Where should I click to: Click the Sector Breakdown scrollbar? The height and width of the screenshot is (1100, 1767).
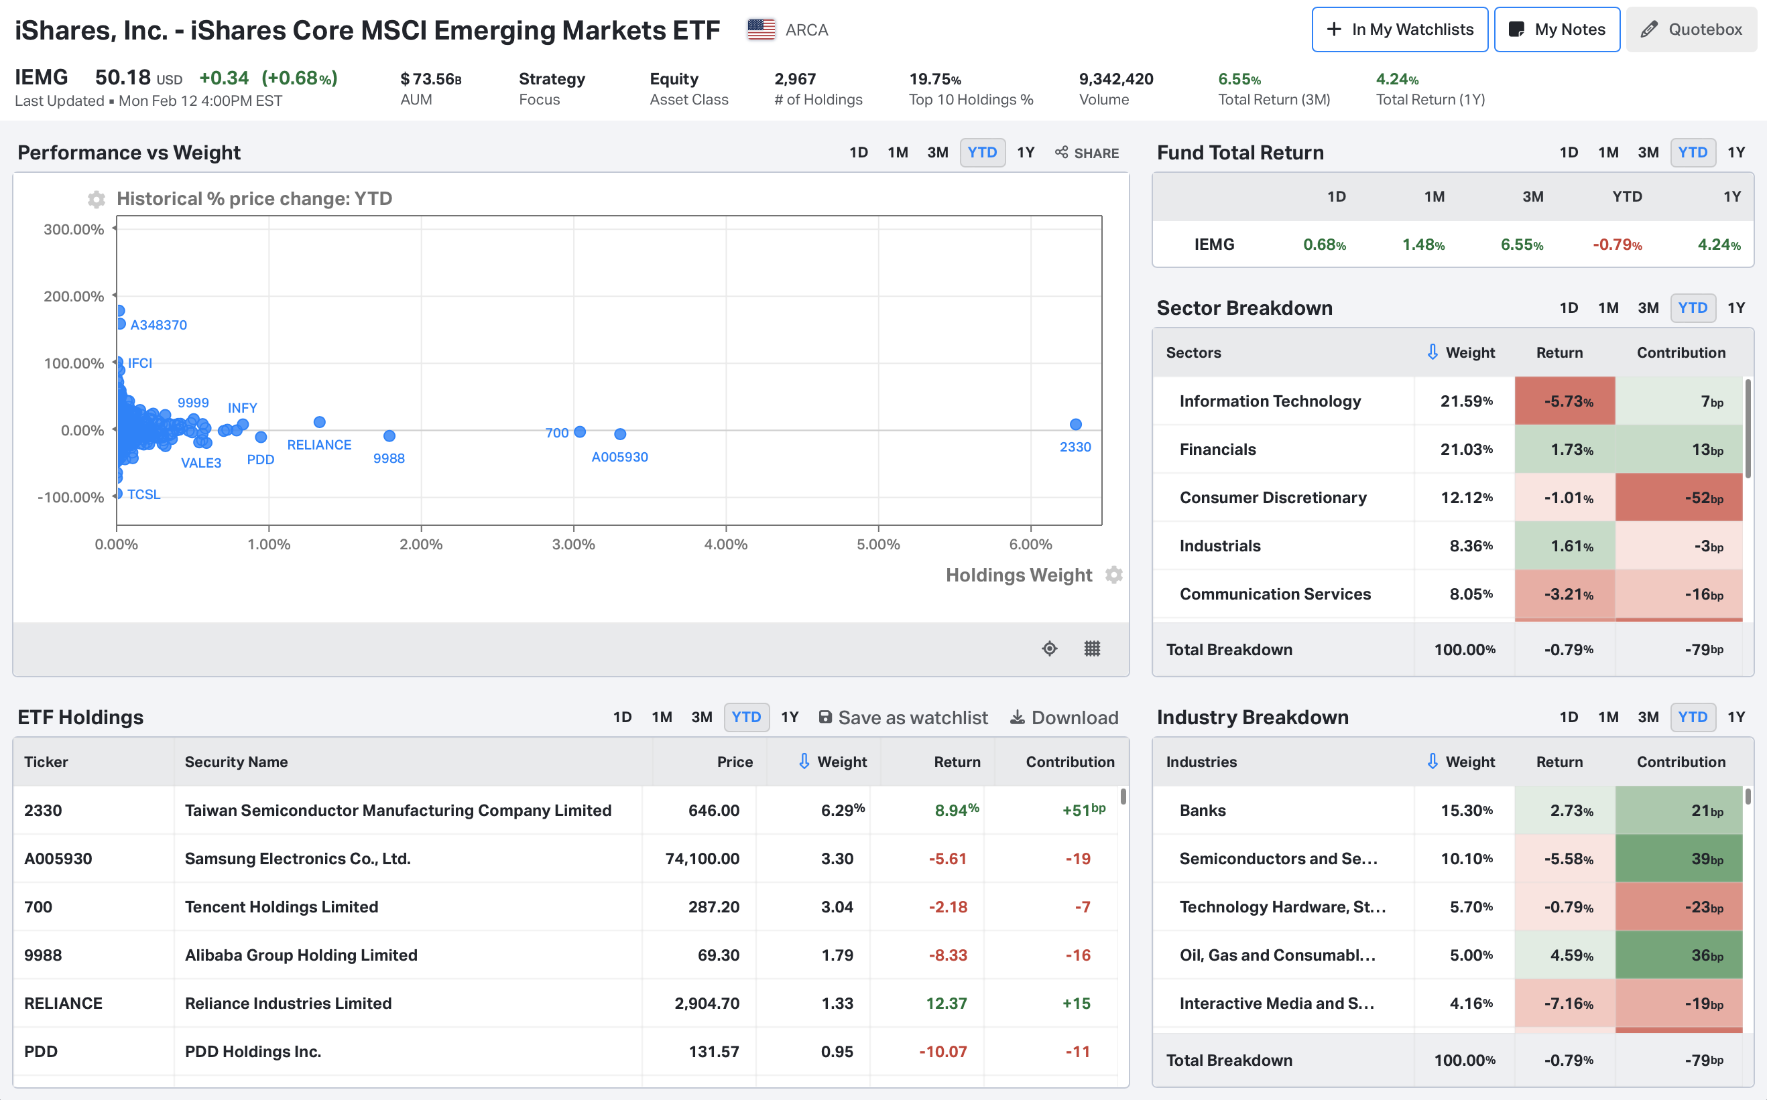[x=1748, y=428]
